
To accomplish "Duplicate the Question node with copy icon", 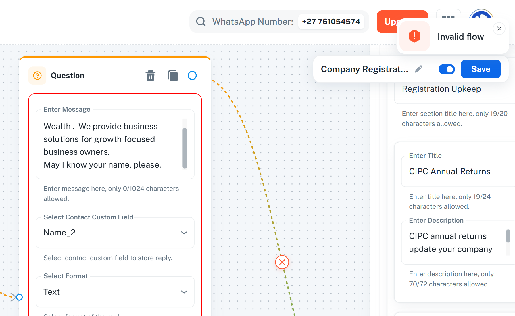I will [x=173, y=76].
